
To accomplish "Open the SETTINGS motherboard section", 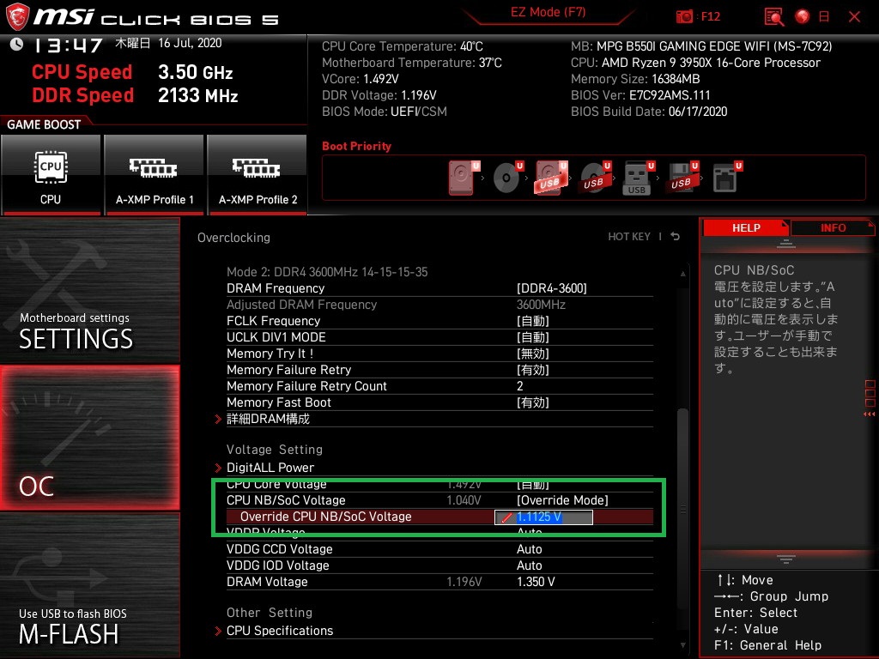I will click(x=89, y=290).
